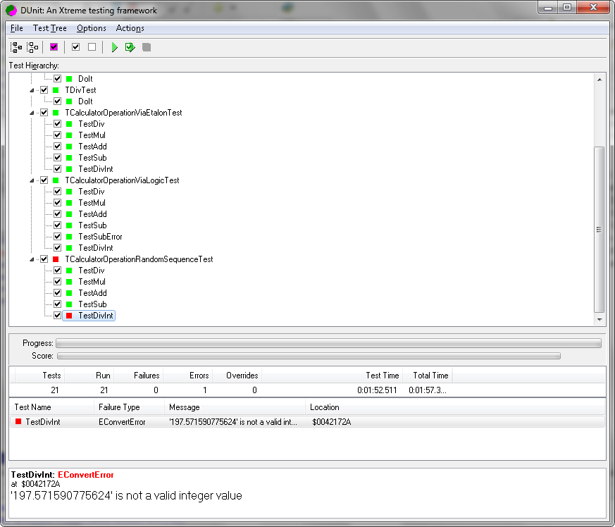Click the Progress bar
This screenshot has width=615, height=527.
(331, 343)
